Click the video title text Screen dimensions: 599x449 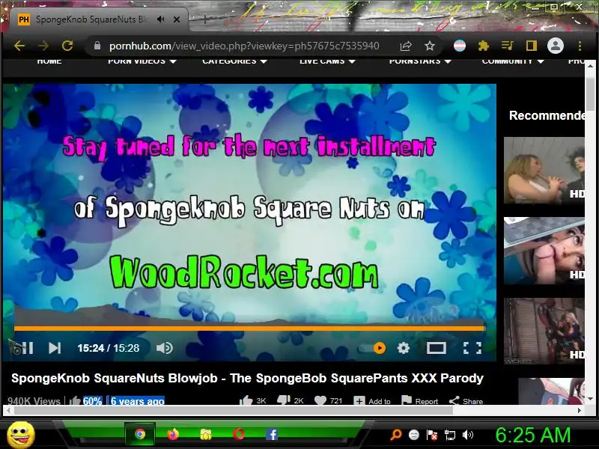click(x=248, y=378)
